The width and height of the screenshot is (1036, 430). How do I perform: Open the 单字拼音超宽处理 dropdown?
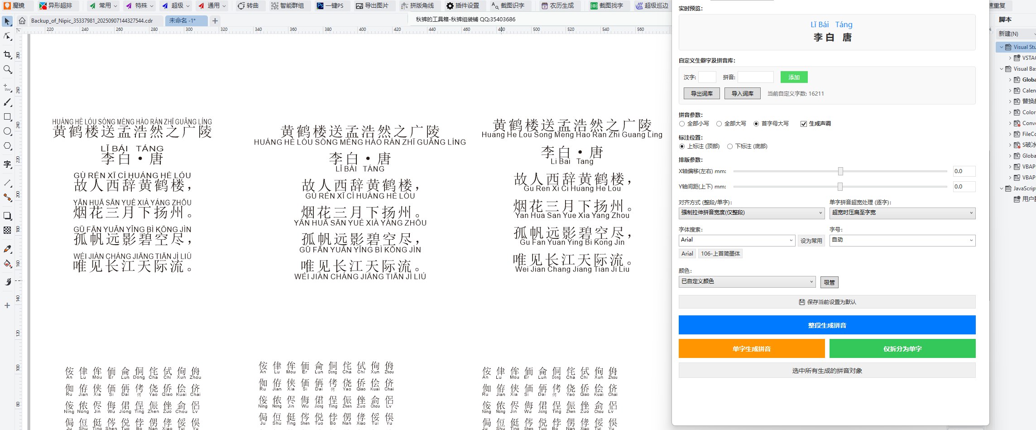point(902,213)
